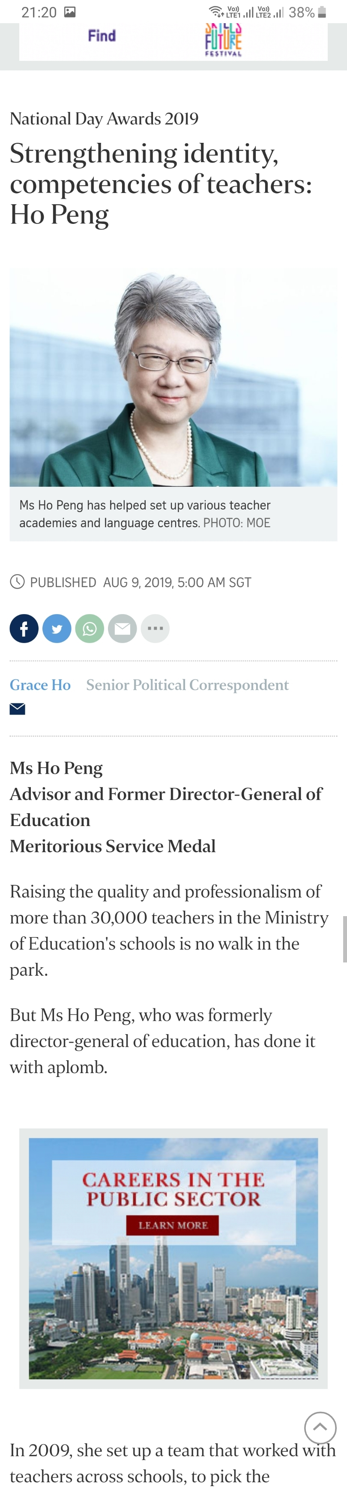Tap the clock icon beside Published
The width and height of the screenshot is (347, 1493).
click(18, 582)
